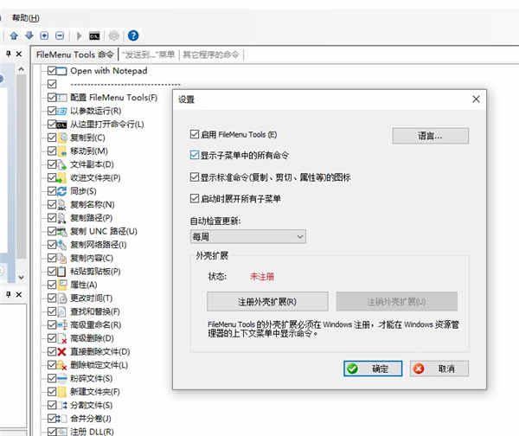Click the collapse all minus toolbar icon

60,35
